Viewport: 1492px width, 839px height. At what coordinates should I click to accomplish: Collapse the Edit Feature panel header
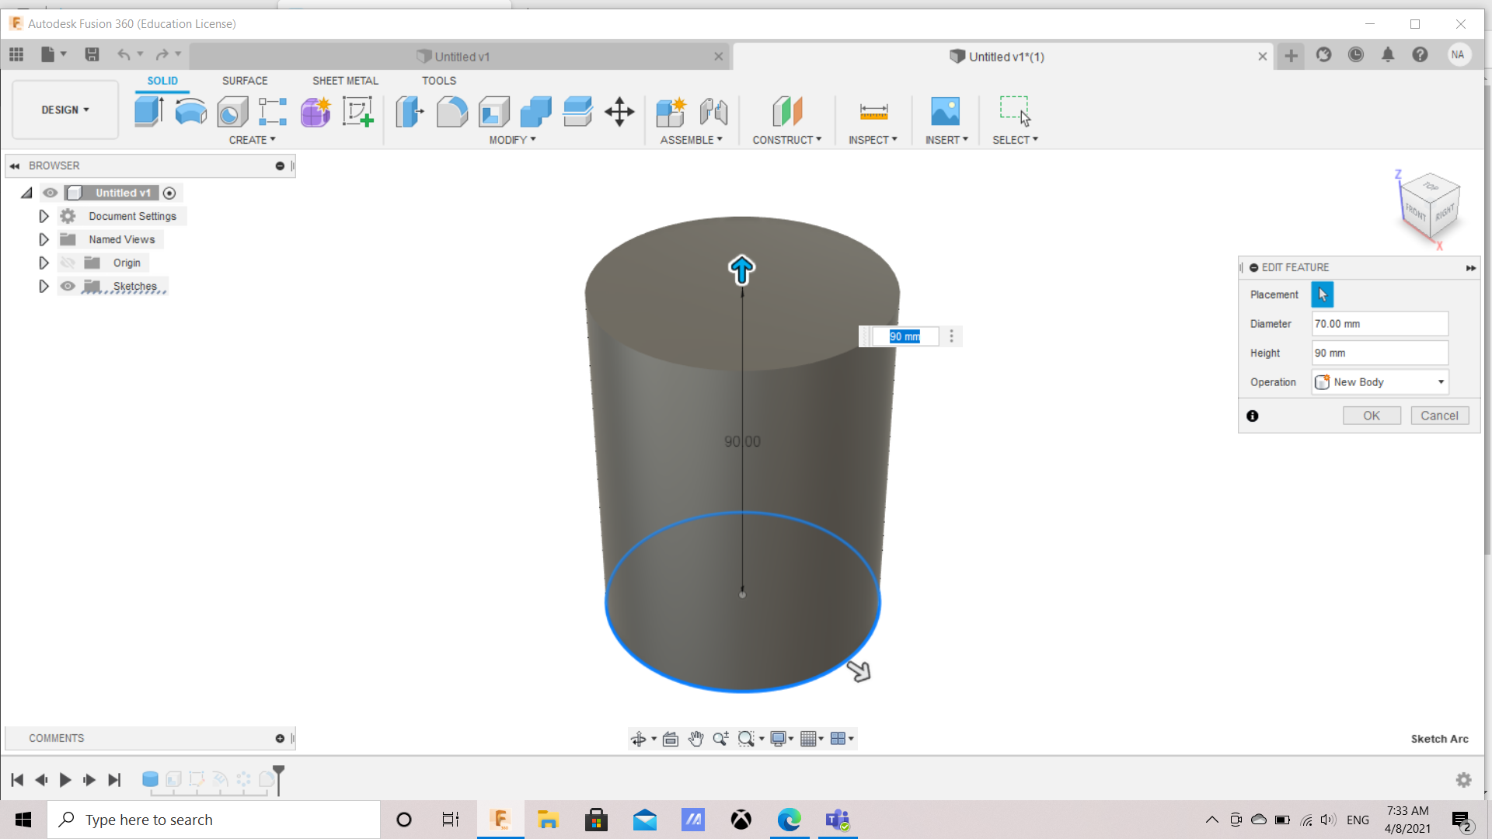tap(1253, 267)
